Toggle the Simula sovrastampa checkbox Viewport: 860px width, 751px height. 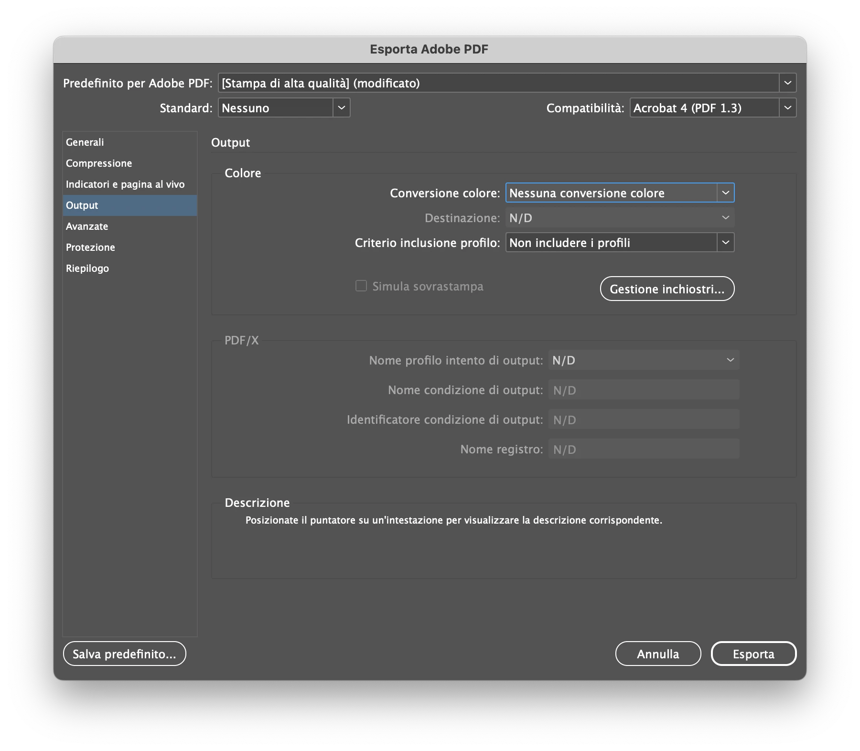(361, 286)
